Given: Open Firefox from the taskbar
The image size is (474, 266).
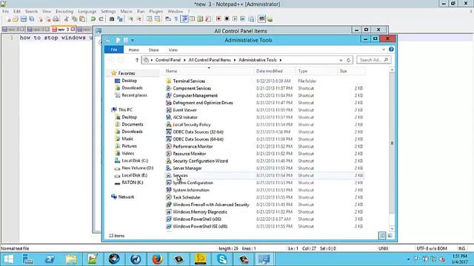Looking at the screenshot, I should click(157, 259).
